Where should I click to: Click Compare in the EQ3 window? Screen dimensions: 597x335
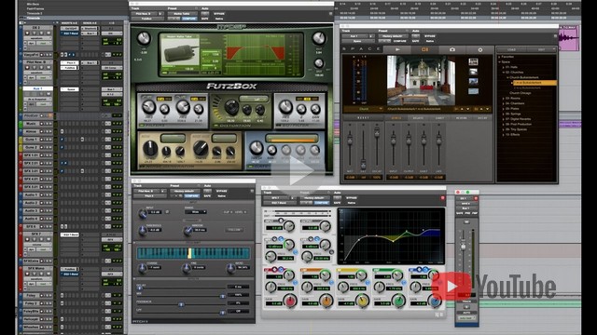pos(321,203)
